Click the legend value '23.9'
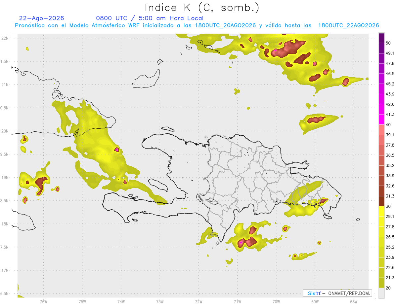Screen dimensions: 397x306 pos(390,257)
